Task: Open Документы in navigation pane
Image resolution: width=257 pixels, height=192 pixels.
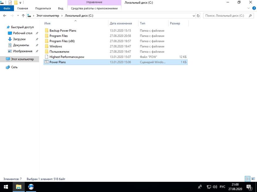Action: tap(21, 45)
